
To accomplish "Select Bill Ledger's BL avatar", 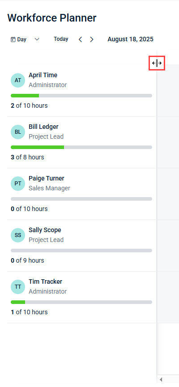I will pyautogui.click(x=18, y=132).
